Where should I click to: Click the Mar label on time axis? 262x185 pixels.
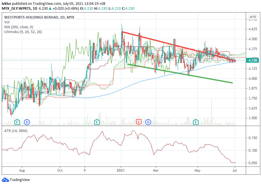point(156,170)
